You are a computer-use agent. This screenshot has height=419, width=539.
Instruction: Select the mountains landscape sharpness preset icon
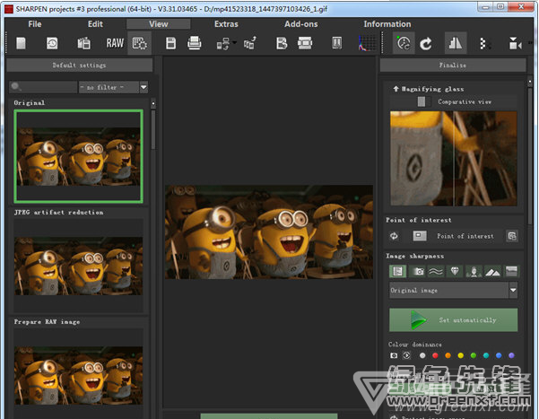click(x=492, y=272)
